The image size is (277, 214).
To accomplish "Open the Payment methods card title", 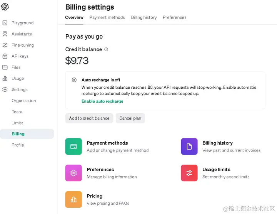I will 107,143.
